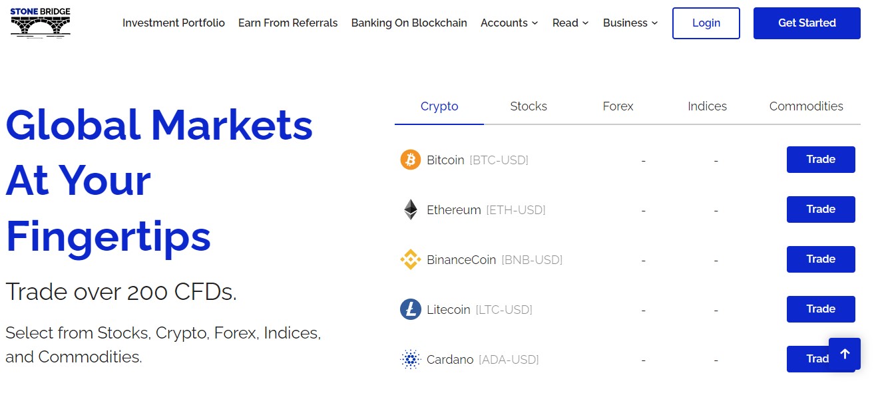880x403 pixels.
Task: Click the BinanceCoin logo icon
Action: pyautogui.click(x=411, y=259)
